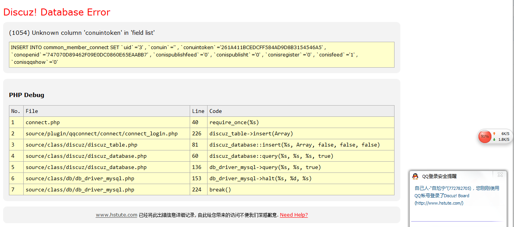Image resolution: width=514 pixels, height=227 pixels.
Task: Click the Unknown column 'conuintoken' error message
Action: point(82,33)
